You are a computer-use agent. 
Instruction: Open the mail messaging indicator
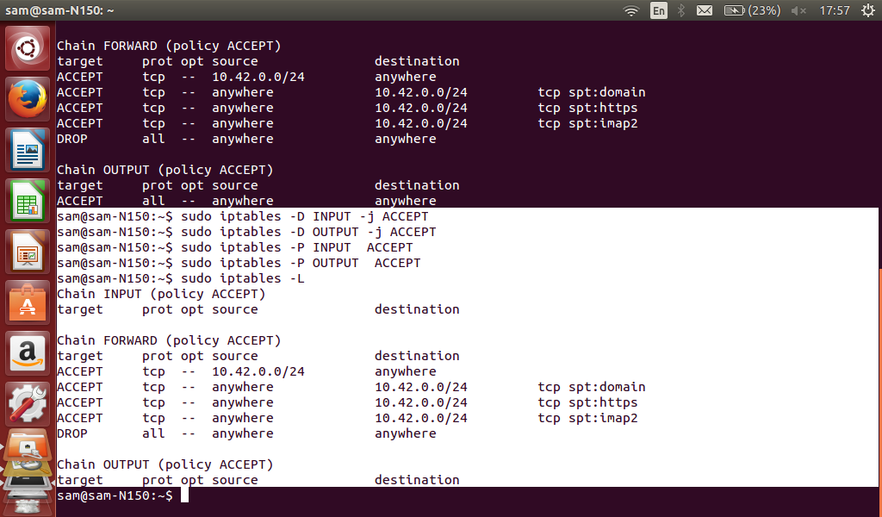click(x=705, y=10)
